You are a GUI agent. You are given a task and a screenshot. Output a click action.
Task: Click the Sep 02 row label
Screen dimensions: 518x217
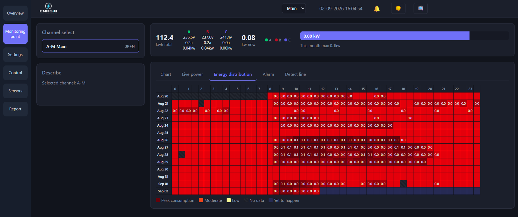[x=163, y=191]
